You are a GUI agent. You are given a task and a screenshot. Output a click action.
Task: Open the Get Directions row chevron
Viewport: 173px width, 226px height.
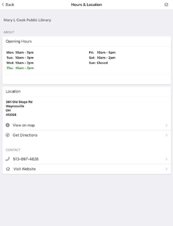pyautogui.click(x=166, y=135)
